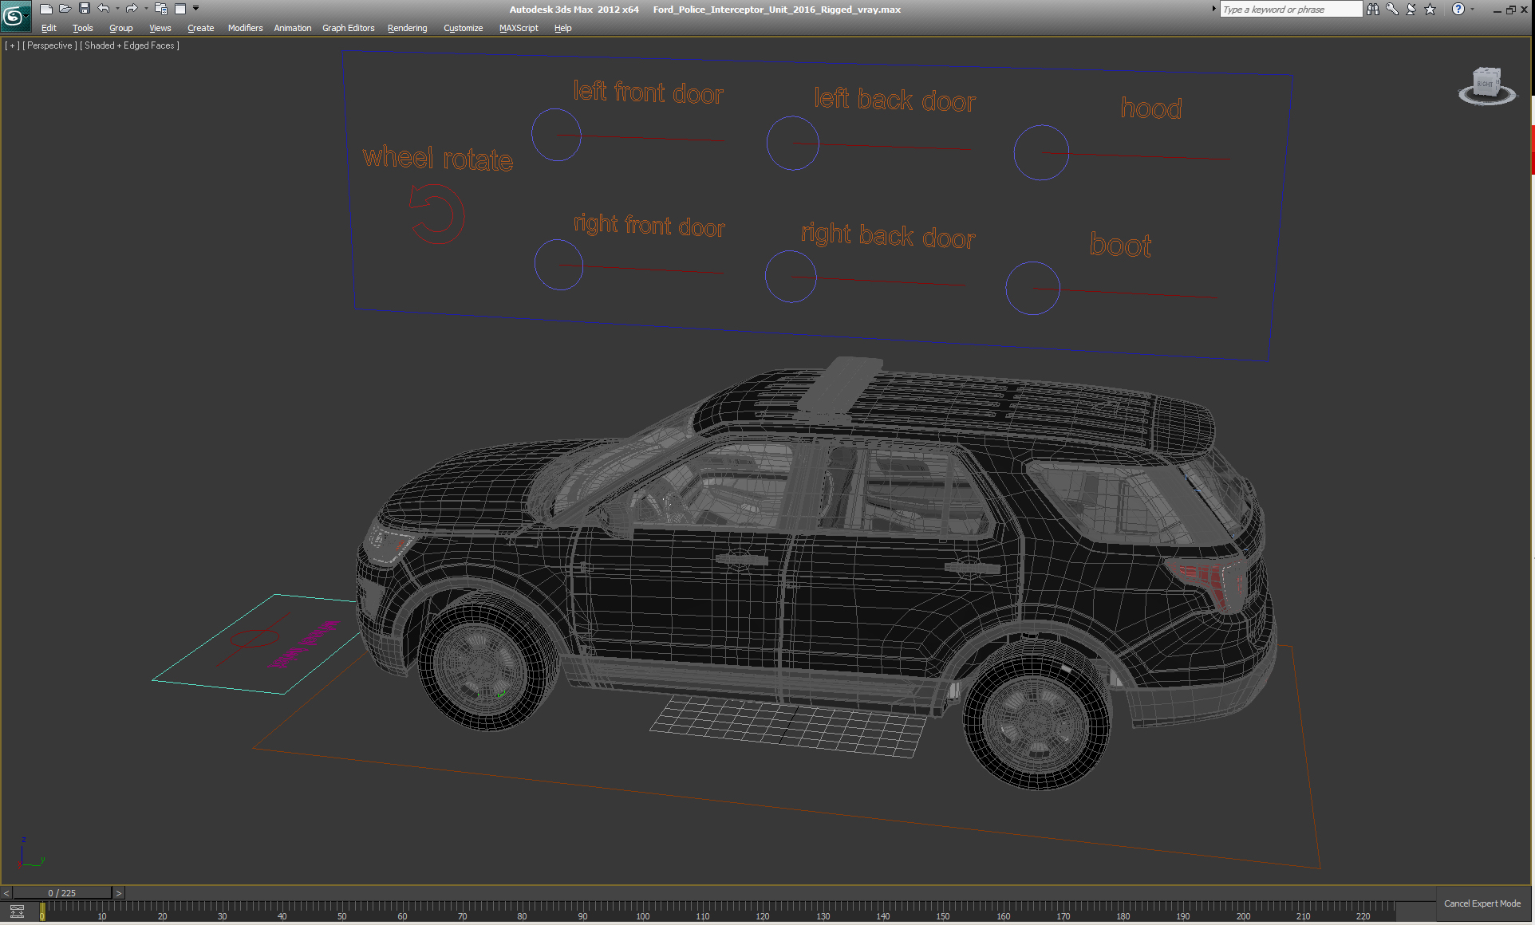Image resolution: width=1535 pixels, height=925 pixels.
Task: Click the magenta text steering control rectangle
Action: [304, 644]
